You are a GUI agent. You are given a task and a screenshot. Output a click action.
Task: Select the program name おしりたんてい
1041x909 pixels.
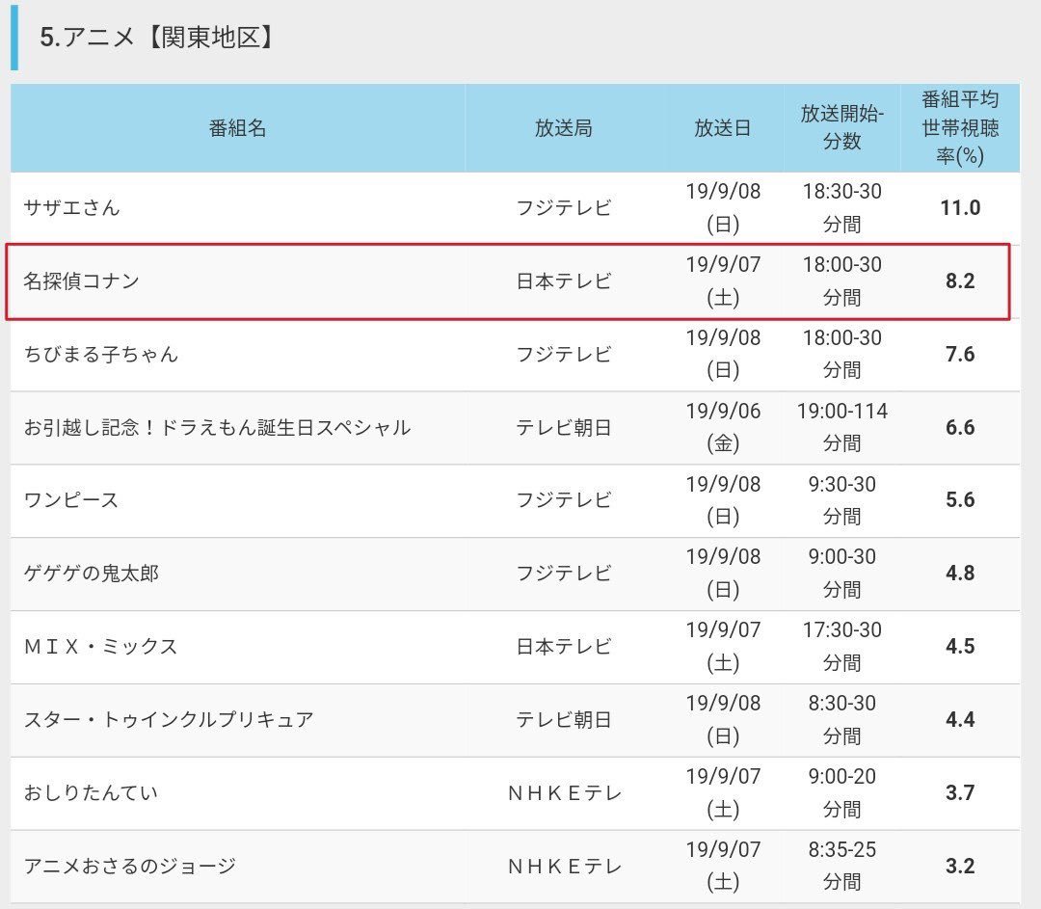point(91,792)
